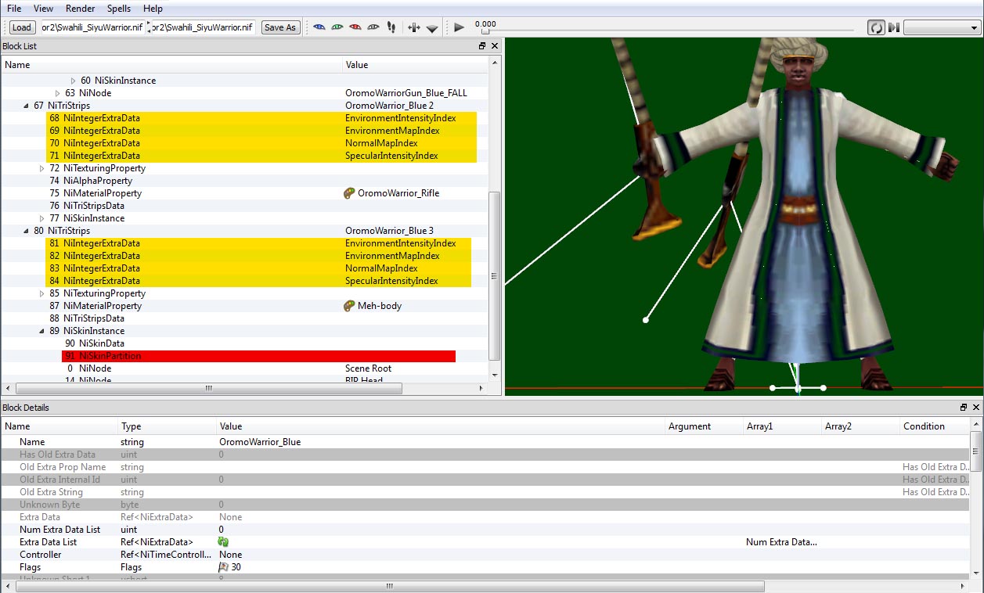The width and height of the screenshot is (984, 593).
Task: Click Block Details Type column header
Action: (x=167, y=426)
